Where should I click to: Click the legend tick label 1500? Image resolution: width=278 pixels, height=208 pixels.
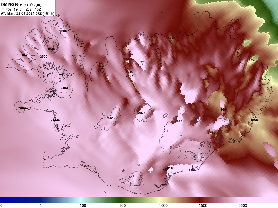[203, 206]
